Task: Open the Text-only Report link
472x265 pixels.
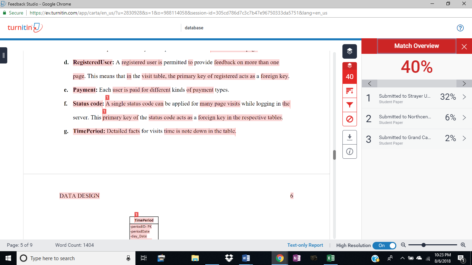Action: (x=305, y=245)
